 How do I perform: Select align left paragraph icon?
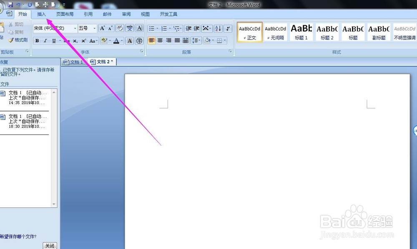151,40
